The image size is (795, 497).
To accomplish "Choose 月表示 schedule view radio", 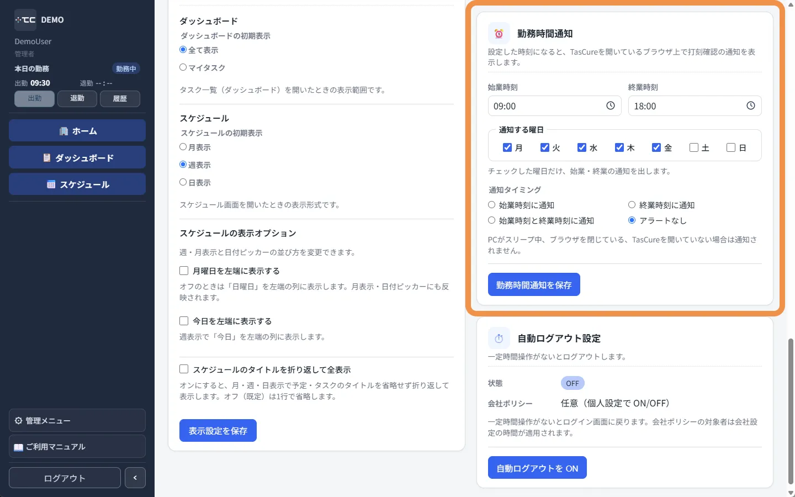I will [183, 147].
